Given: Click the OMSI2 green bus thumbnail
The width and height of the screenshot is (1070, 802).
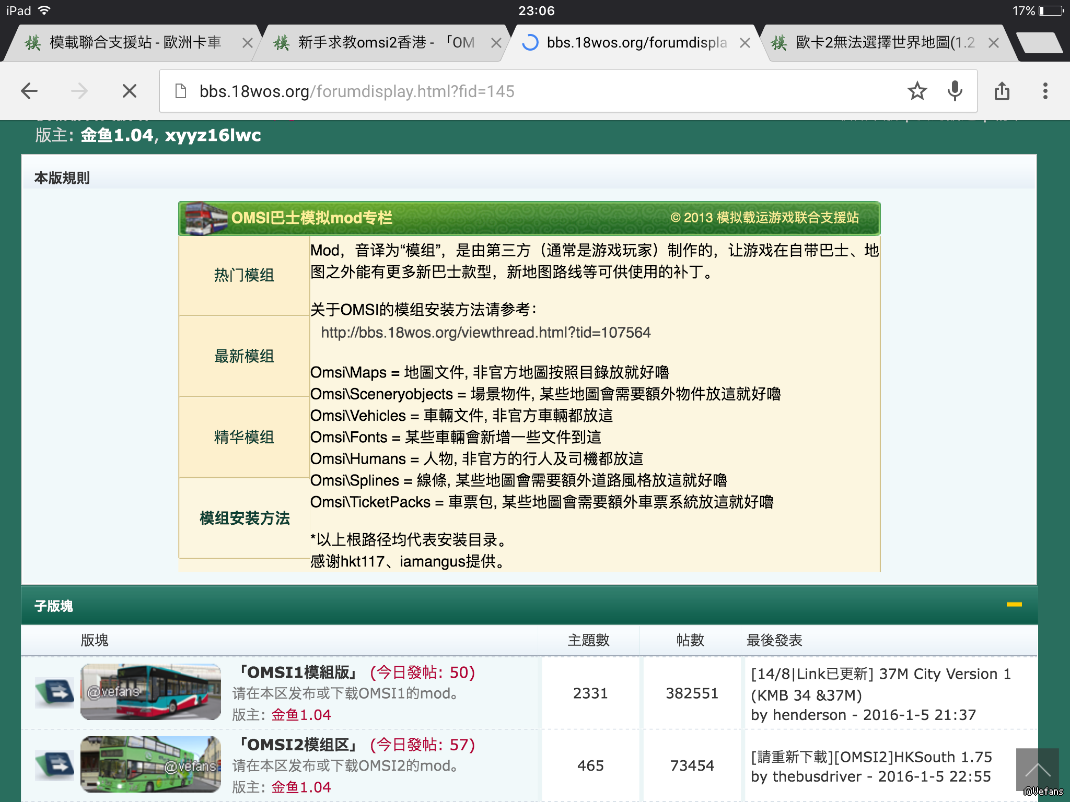Looking at the screenshot, I should [x=150, y=765].
